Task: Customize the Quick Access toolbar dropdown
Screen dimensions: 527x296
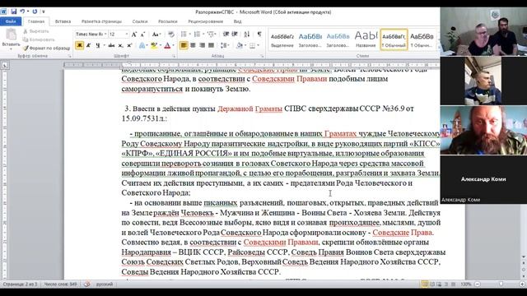Action: (x=44, y=12)
